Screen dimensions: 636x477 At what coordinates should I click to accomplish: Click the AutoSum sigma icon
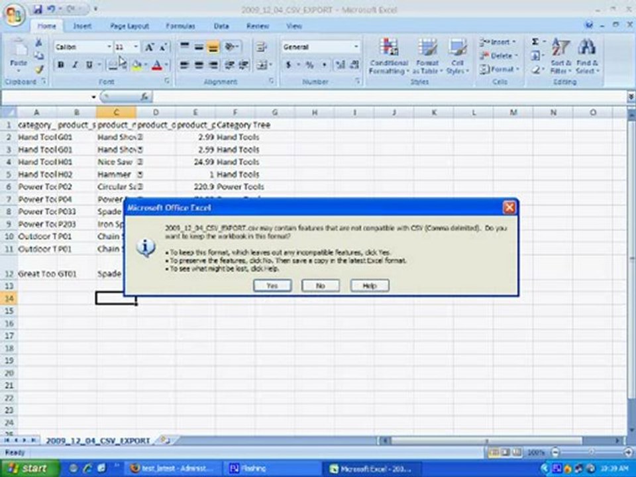tap(535, 42)
